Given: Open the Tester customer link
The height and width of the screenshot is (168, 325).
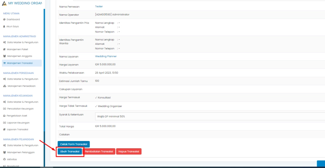Looking at the screenshot, I should [99, 6].
